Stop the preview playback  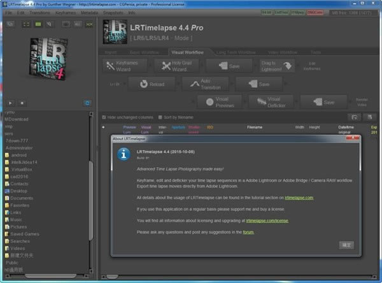tap(22, 103)
